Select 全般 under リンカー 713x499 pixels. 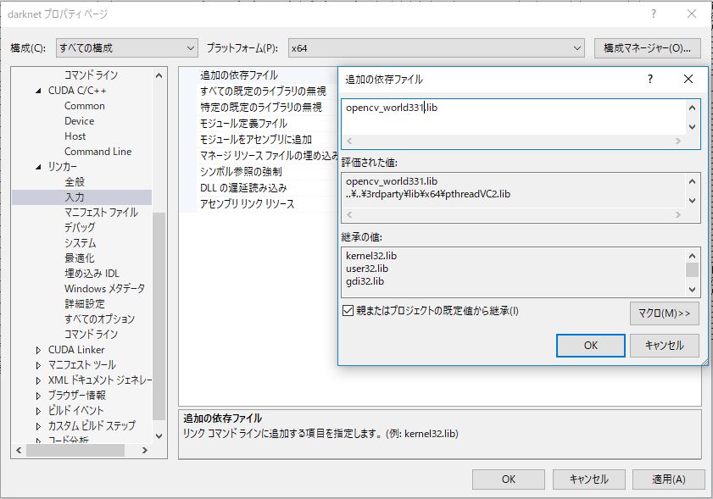75,182
